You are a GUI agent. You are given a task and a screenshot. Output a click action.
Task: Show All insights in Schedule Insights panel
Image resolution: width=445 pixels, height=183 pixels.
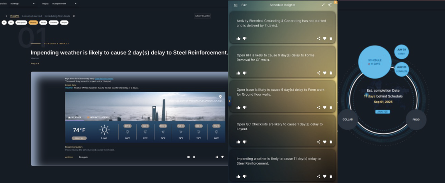click(x=236, y=5)
